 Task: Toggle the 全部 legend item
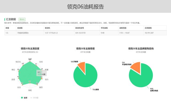point(24,98)
